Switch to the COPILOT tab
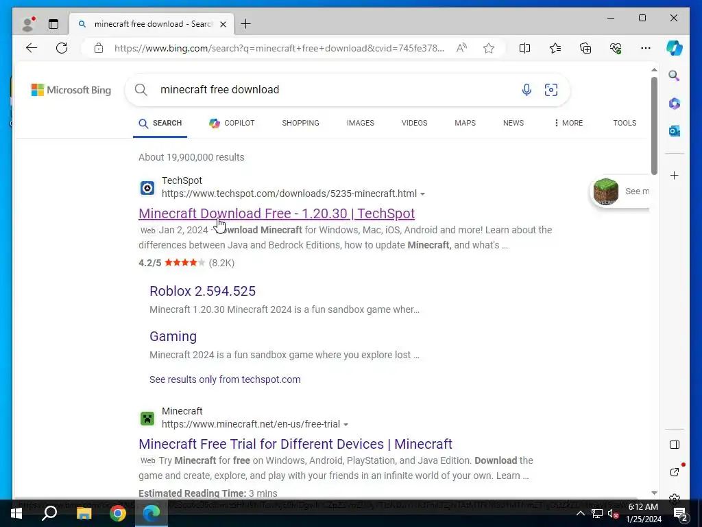 232,124
